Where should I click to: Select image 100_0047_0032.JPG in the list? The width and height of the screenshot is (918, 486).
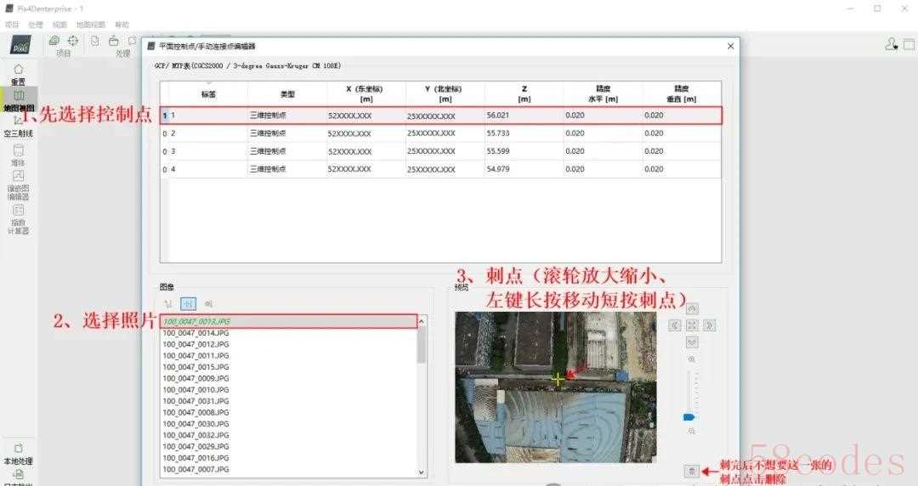(288, 435)
